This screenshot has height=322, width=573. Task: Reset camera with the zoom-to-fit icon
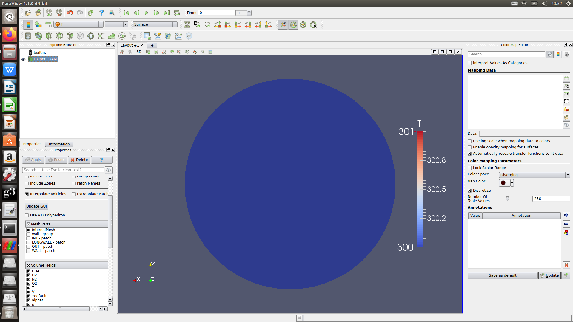(x=187, y=25)
